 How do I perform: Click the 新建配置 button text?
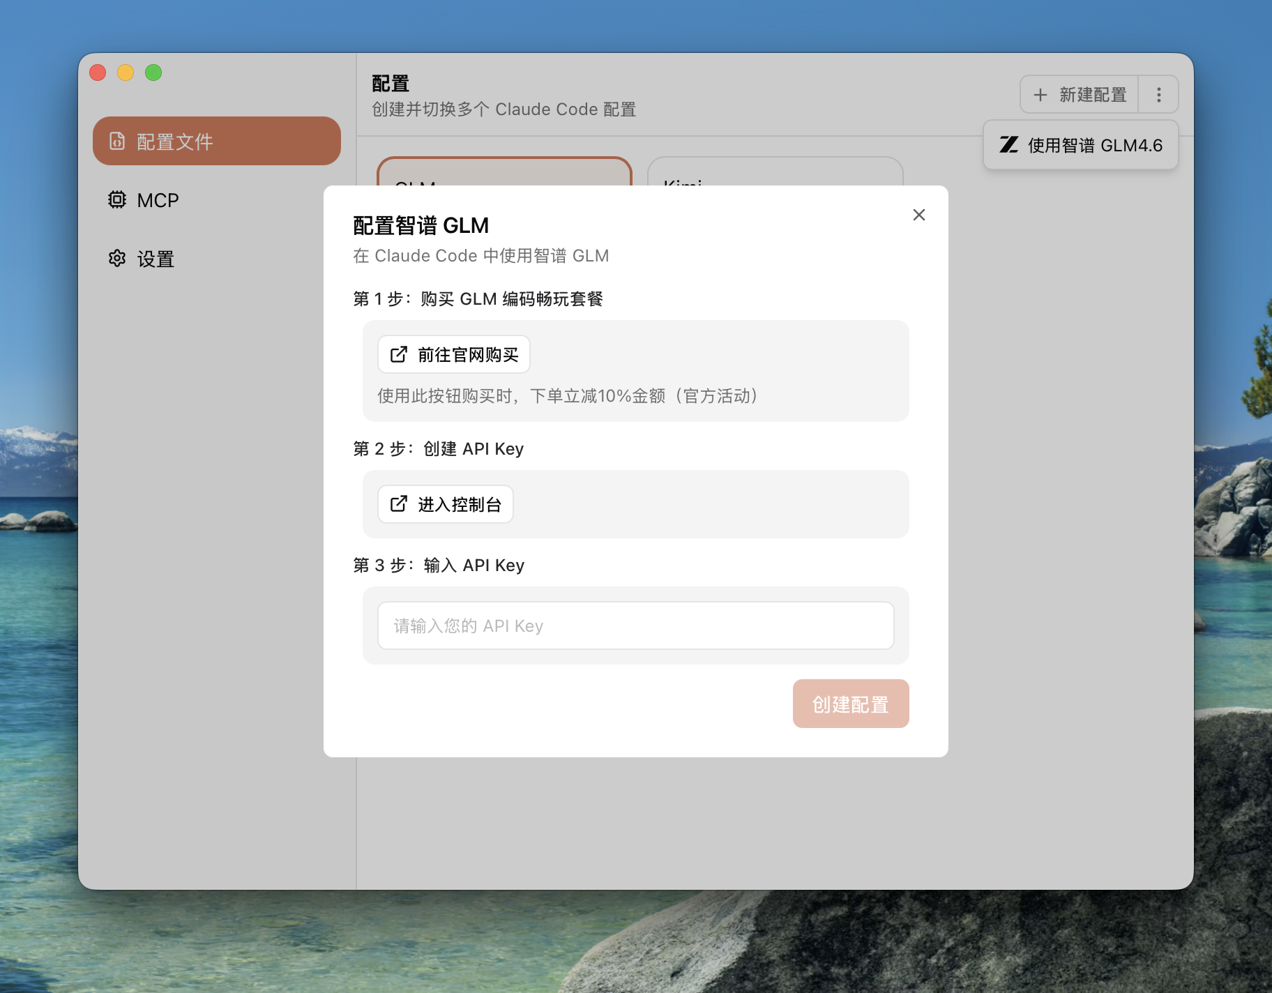[x=1092, y=95]
